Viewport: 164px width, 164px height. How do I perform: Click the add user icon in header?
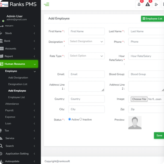click(156, 4)
